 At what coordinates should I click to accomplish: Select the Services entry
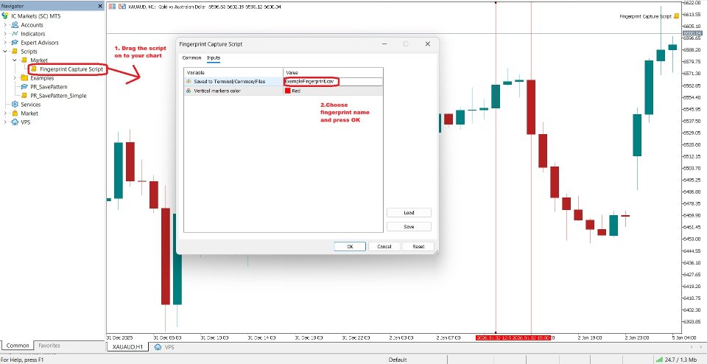(31, 105)
